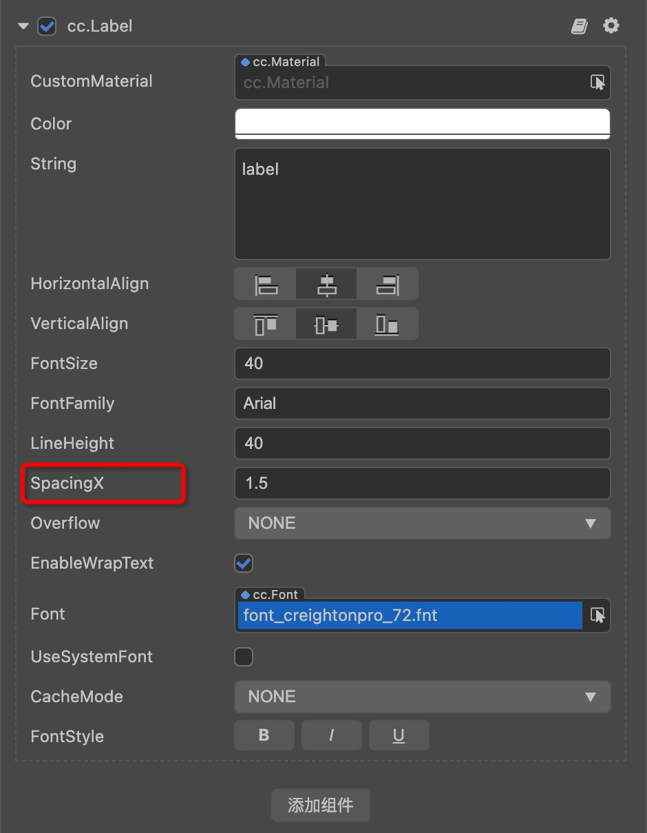Click the SpacingX input field
Screen dimensions: 647x833
(422, 483)
